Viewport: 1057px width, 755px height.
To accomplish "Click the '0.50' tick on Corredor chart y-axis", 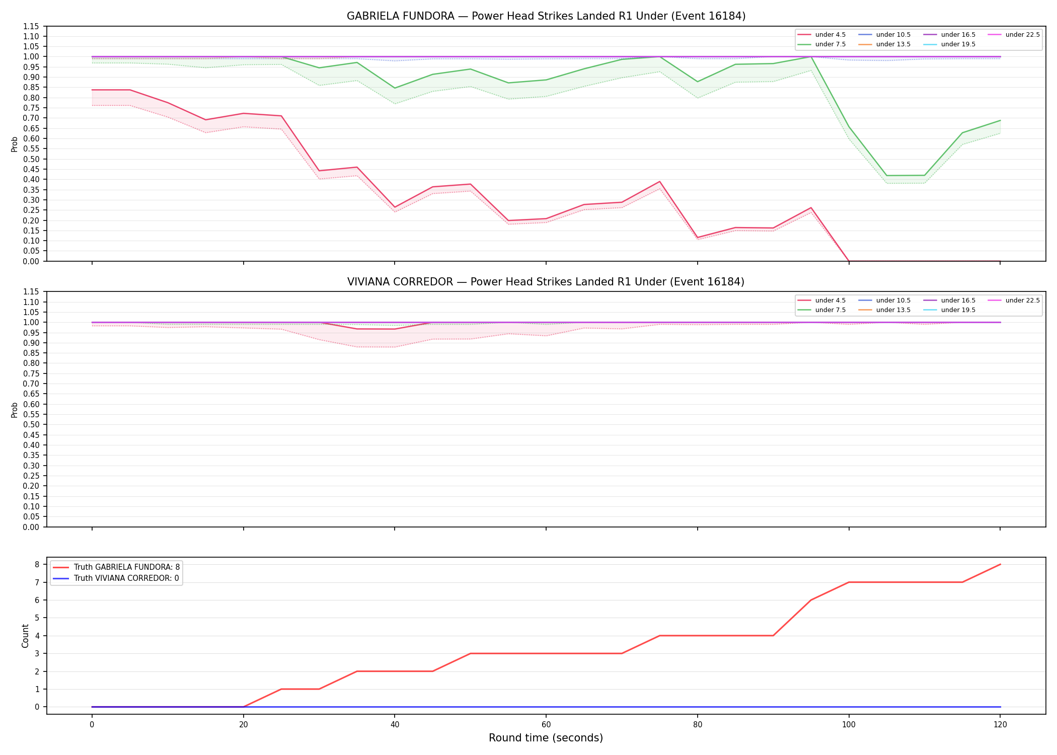I will coord(31,425).
